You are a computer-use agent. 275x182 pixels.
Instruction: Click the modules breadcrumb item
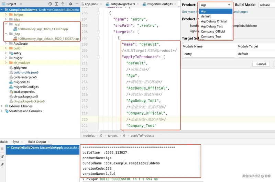pos(89,136)
